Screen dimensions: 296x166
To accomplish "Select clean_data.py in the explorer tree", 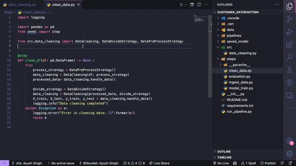I will (240, 71).
